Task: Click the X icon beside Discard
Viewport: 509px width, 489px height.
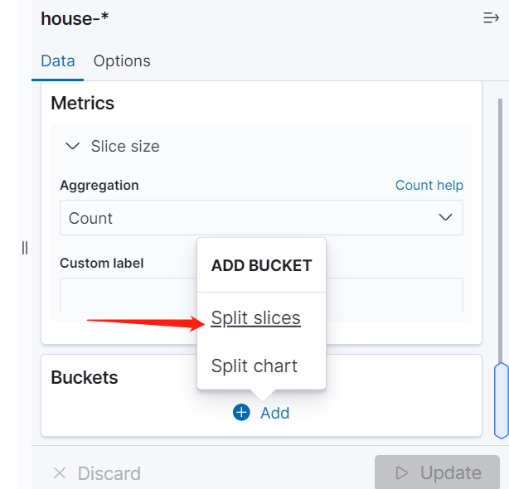Action: click(x=60, y=472)
